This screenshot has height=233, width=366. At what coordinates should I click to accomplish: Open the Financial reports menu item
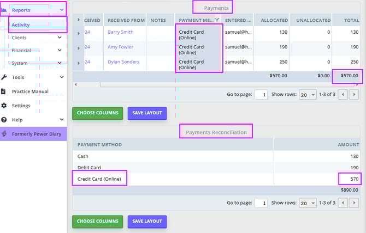point(21,51)
